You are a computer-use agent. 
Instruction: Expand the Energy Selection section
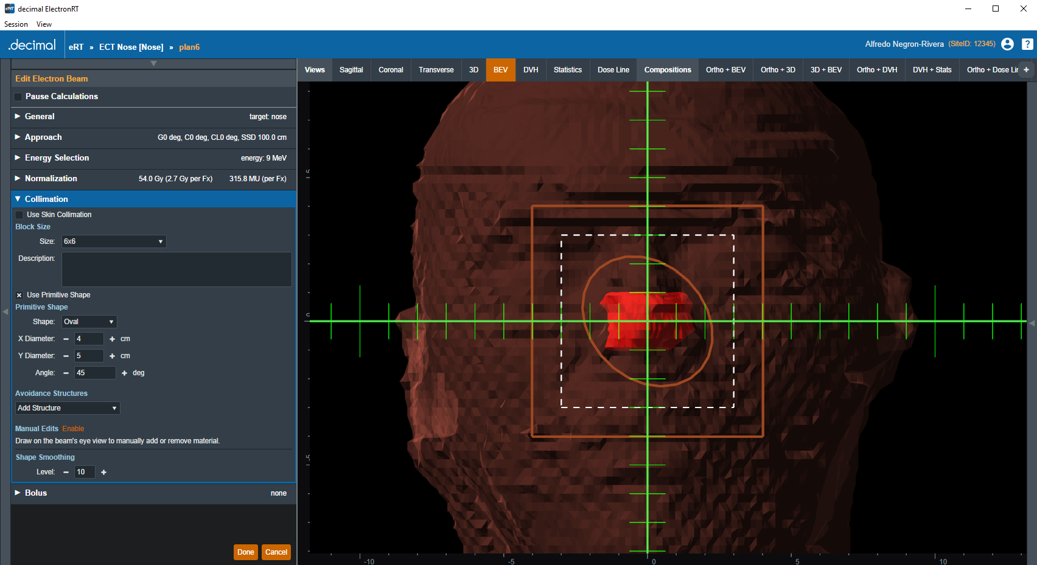[x=57, y=158]
